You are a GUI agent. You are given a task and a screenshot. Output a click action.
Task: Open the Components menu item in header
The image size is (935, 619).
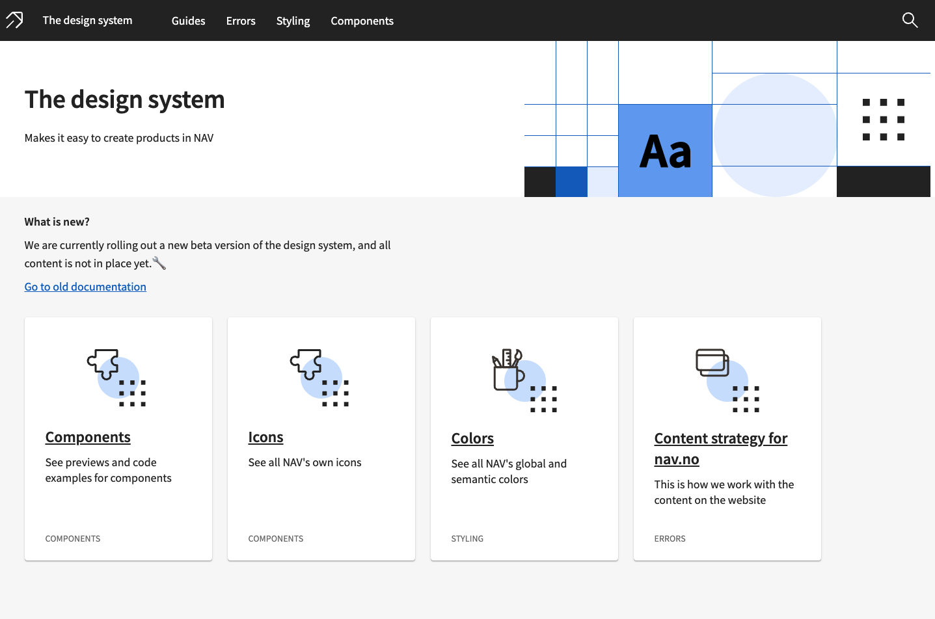[362, 21]
